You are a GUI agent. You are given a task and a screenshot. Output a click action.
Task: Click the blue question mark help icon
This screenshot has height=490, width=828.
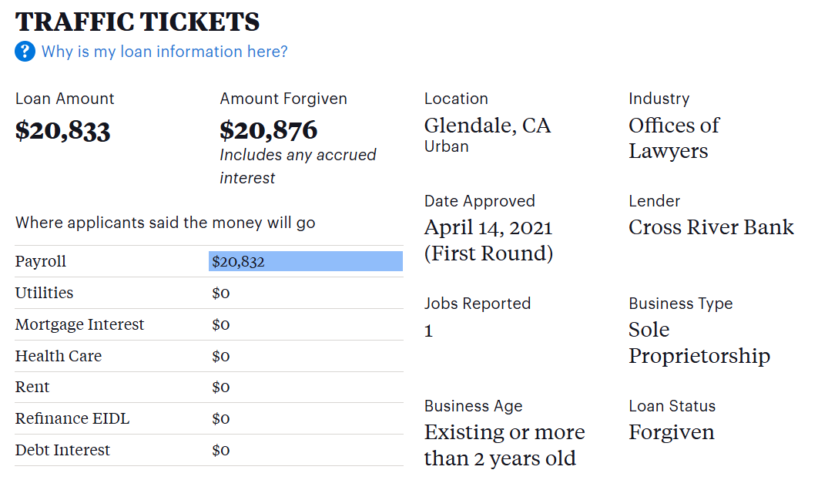25,52
